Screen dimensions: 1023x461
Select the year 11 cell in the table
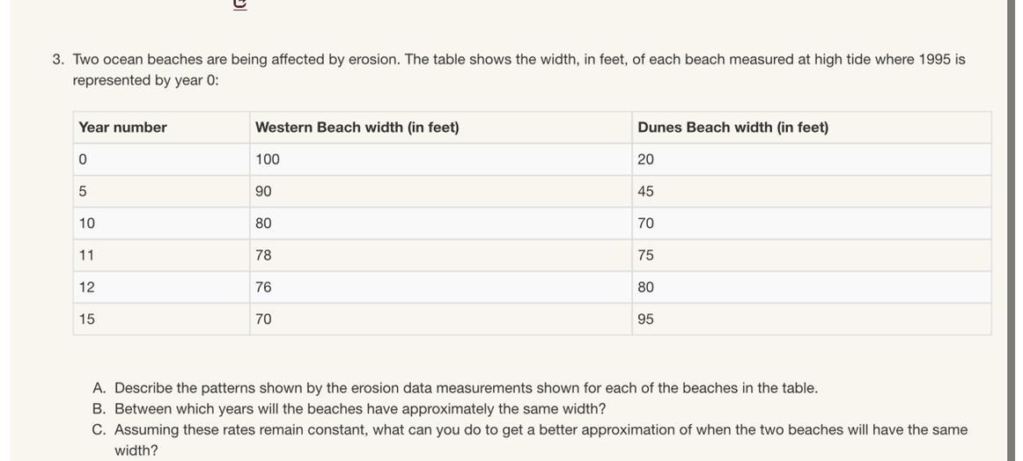86,256
